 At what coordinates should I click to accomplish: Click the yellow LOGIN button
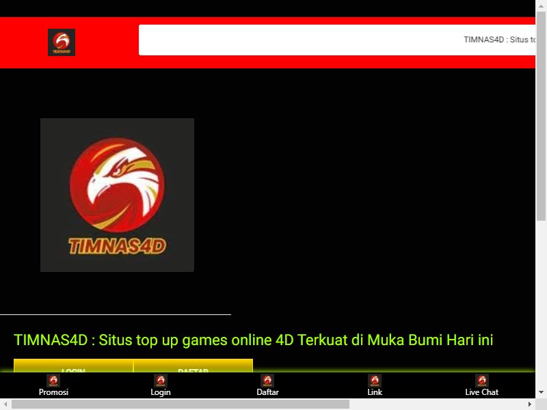pyautogui.click(x=73, y=366)
